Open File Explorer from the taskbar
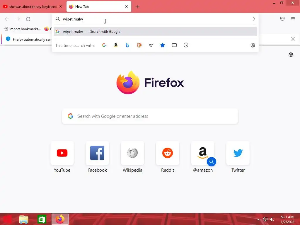Screen dimensions: 300x225 tap(23, 219)
